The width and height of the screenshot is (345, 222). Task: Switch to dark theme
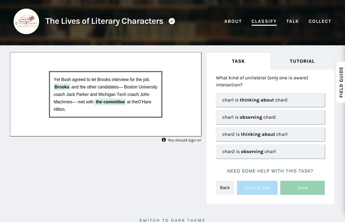pos(172,220)
